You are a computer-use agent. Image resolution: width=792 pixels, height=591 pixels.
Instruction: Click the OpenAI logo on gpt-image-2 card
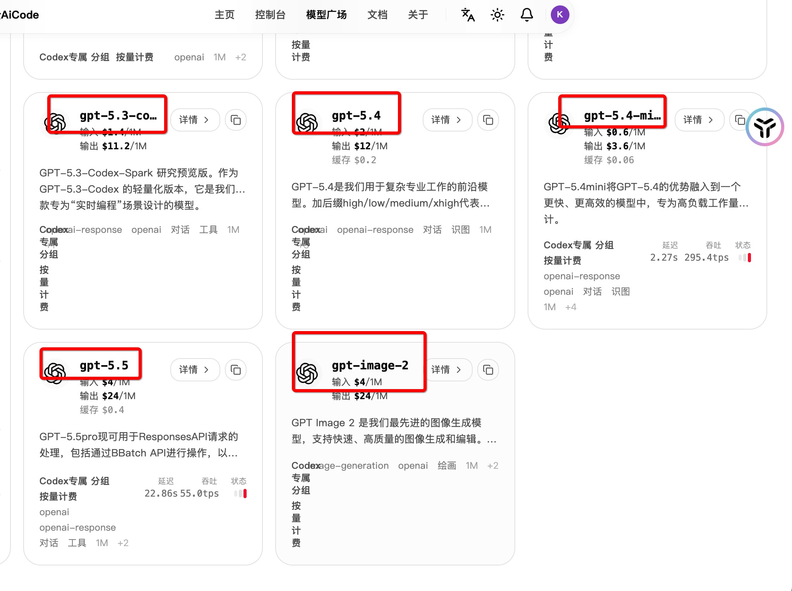click(307, 373)
